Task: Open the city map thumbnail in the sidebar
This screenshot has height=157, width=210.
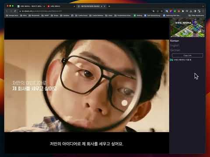Action: point(187,28)
